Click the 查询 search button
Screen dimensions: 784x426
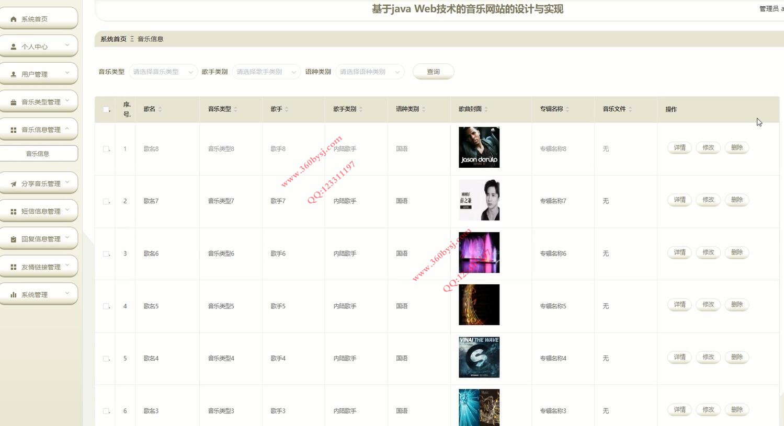click(433, 72)
